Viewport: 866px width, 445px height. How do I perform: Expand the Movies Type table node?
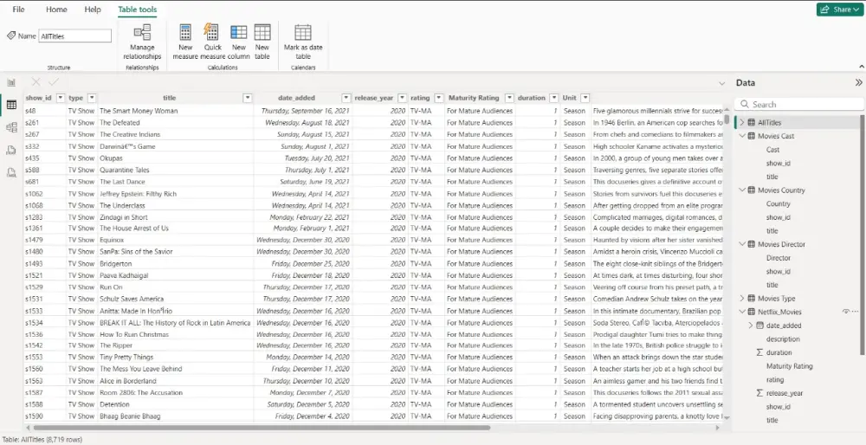pyautogui.click(x=742, y=298)
